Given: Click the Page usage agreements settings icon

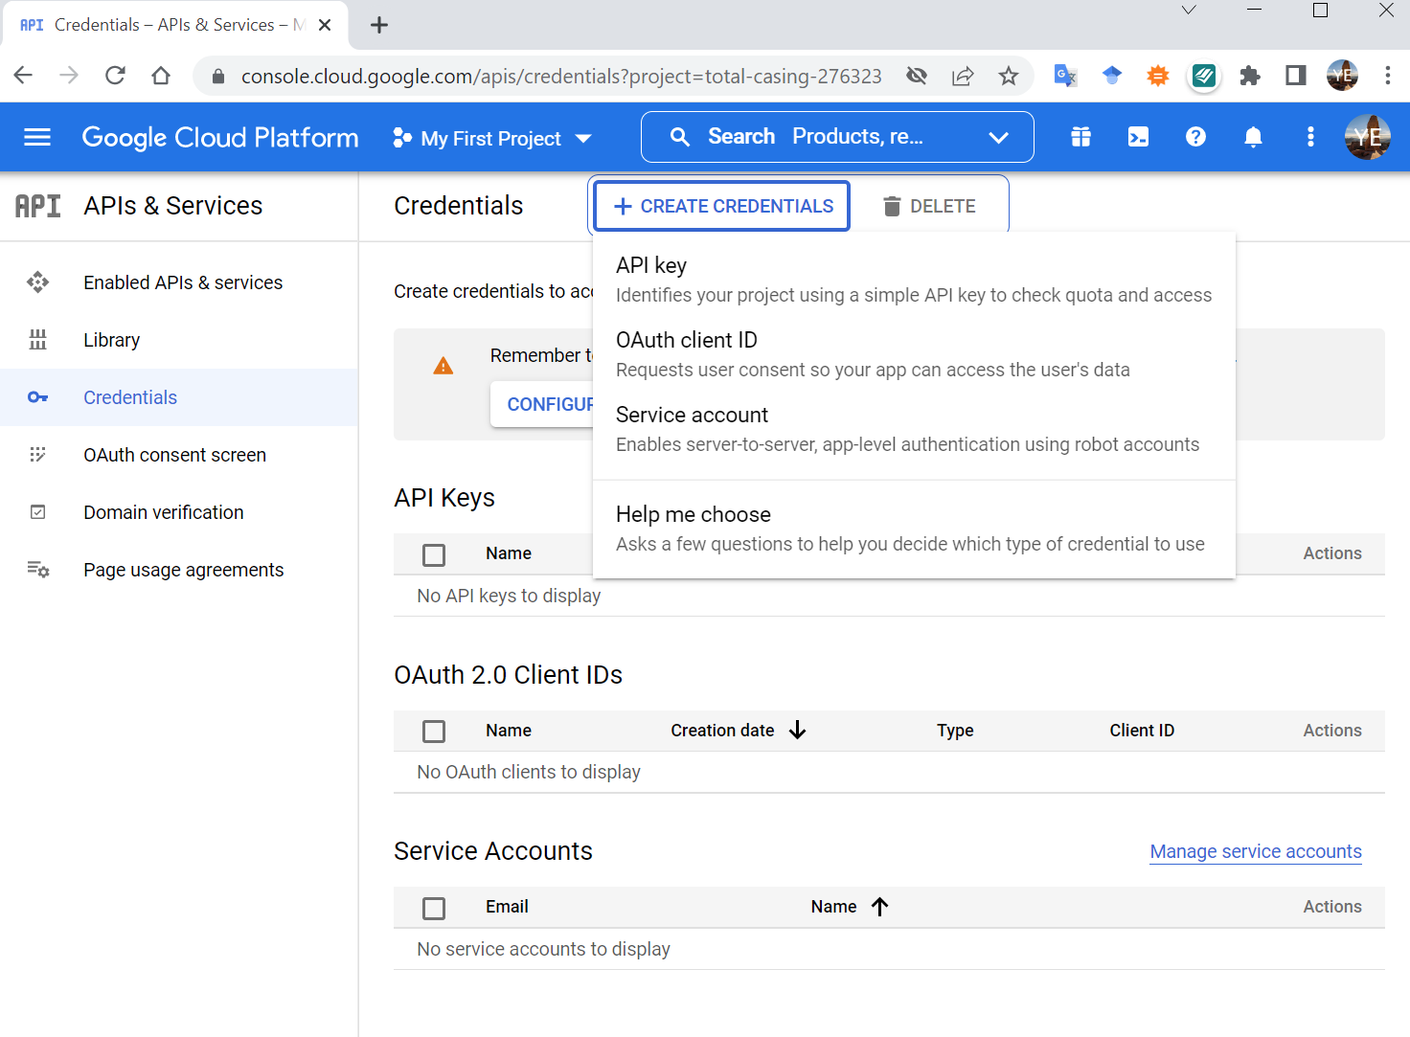Looking at the screenshot, I should pyautogui.click(x=37, y=570).
